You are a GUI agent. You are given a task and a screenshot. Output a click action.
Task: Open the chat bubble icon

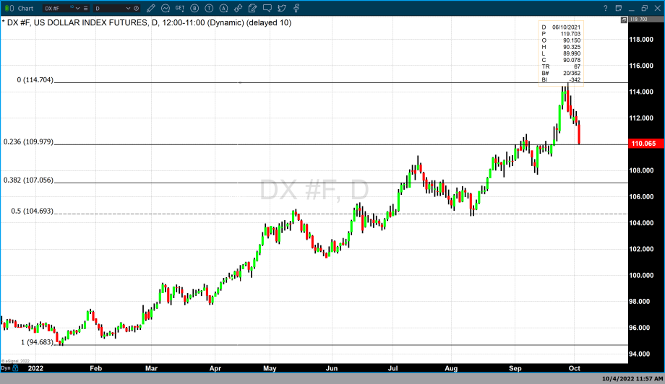[x=267, y=8]
